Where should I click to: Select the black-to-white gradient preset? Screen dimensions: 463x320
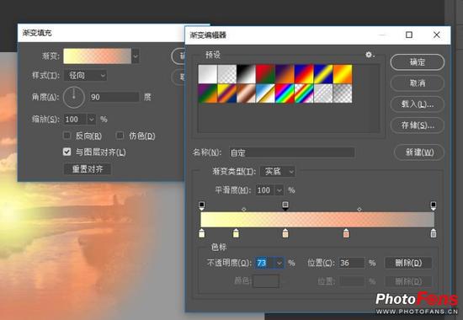[x=246, y=74]
